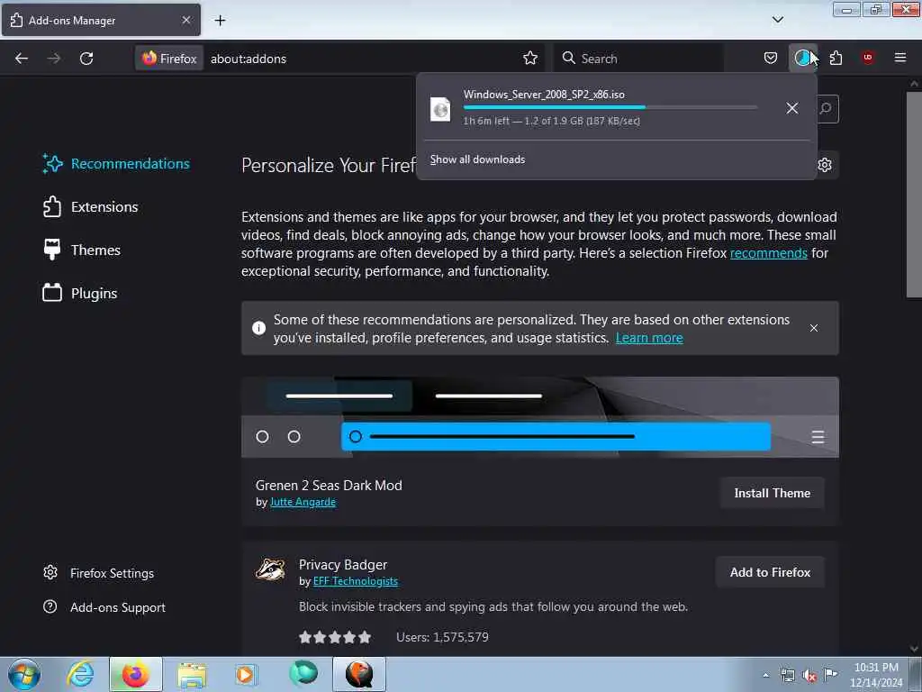
Task: Switch to Firefox in the taskbar
Action: point(135,674)
